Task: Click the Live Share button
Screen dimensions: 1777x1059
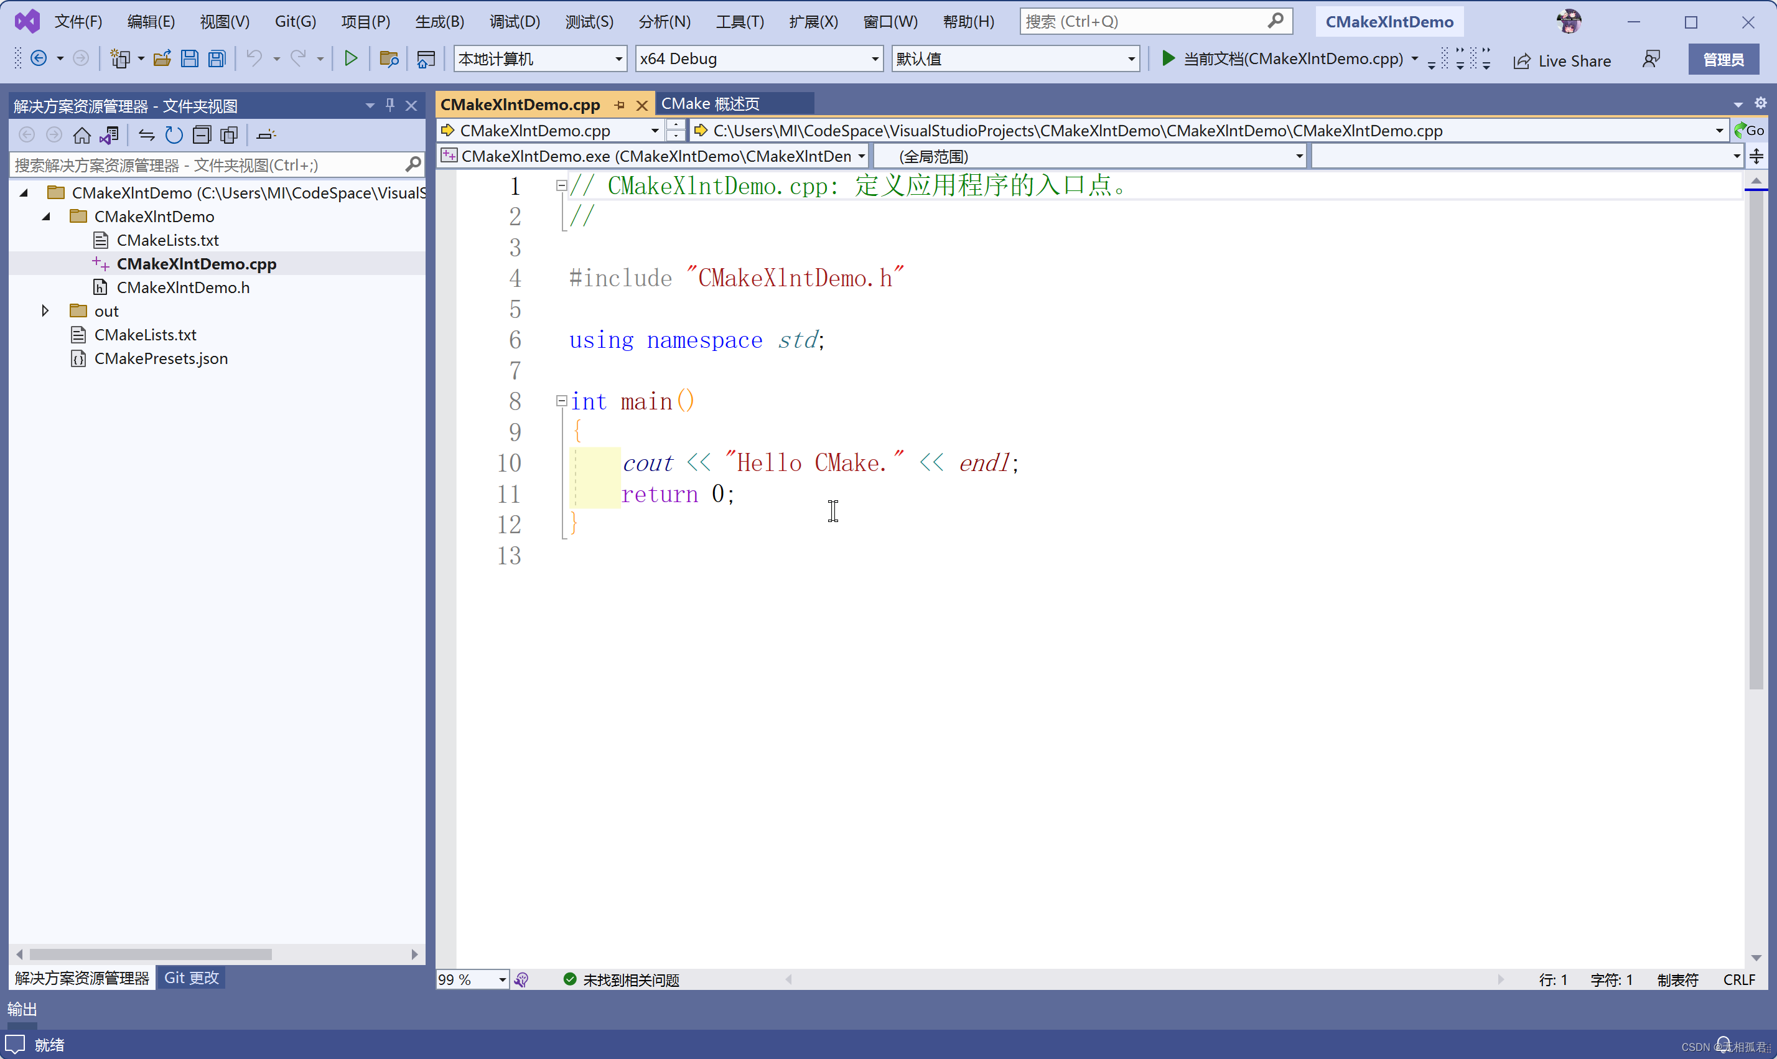Action: (1562, 60)
